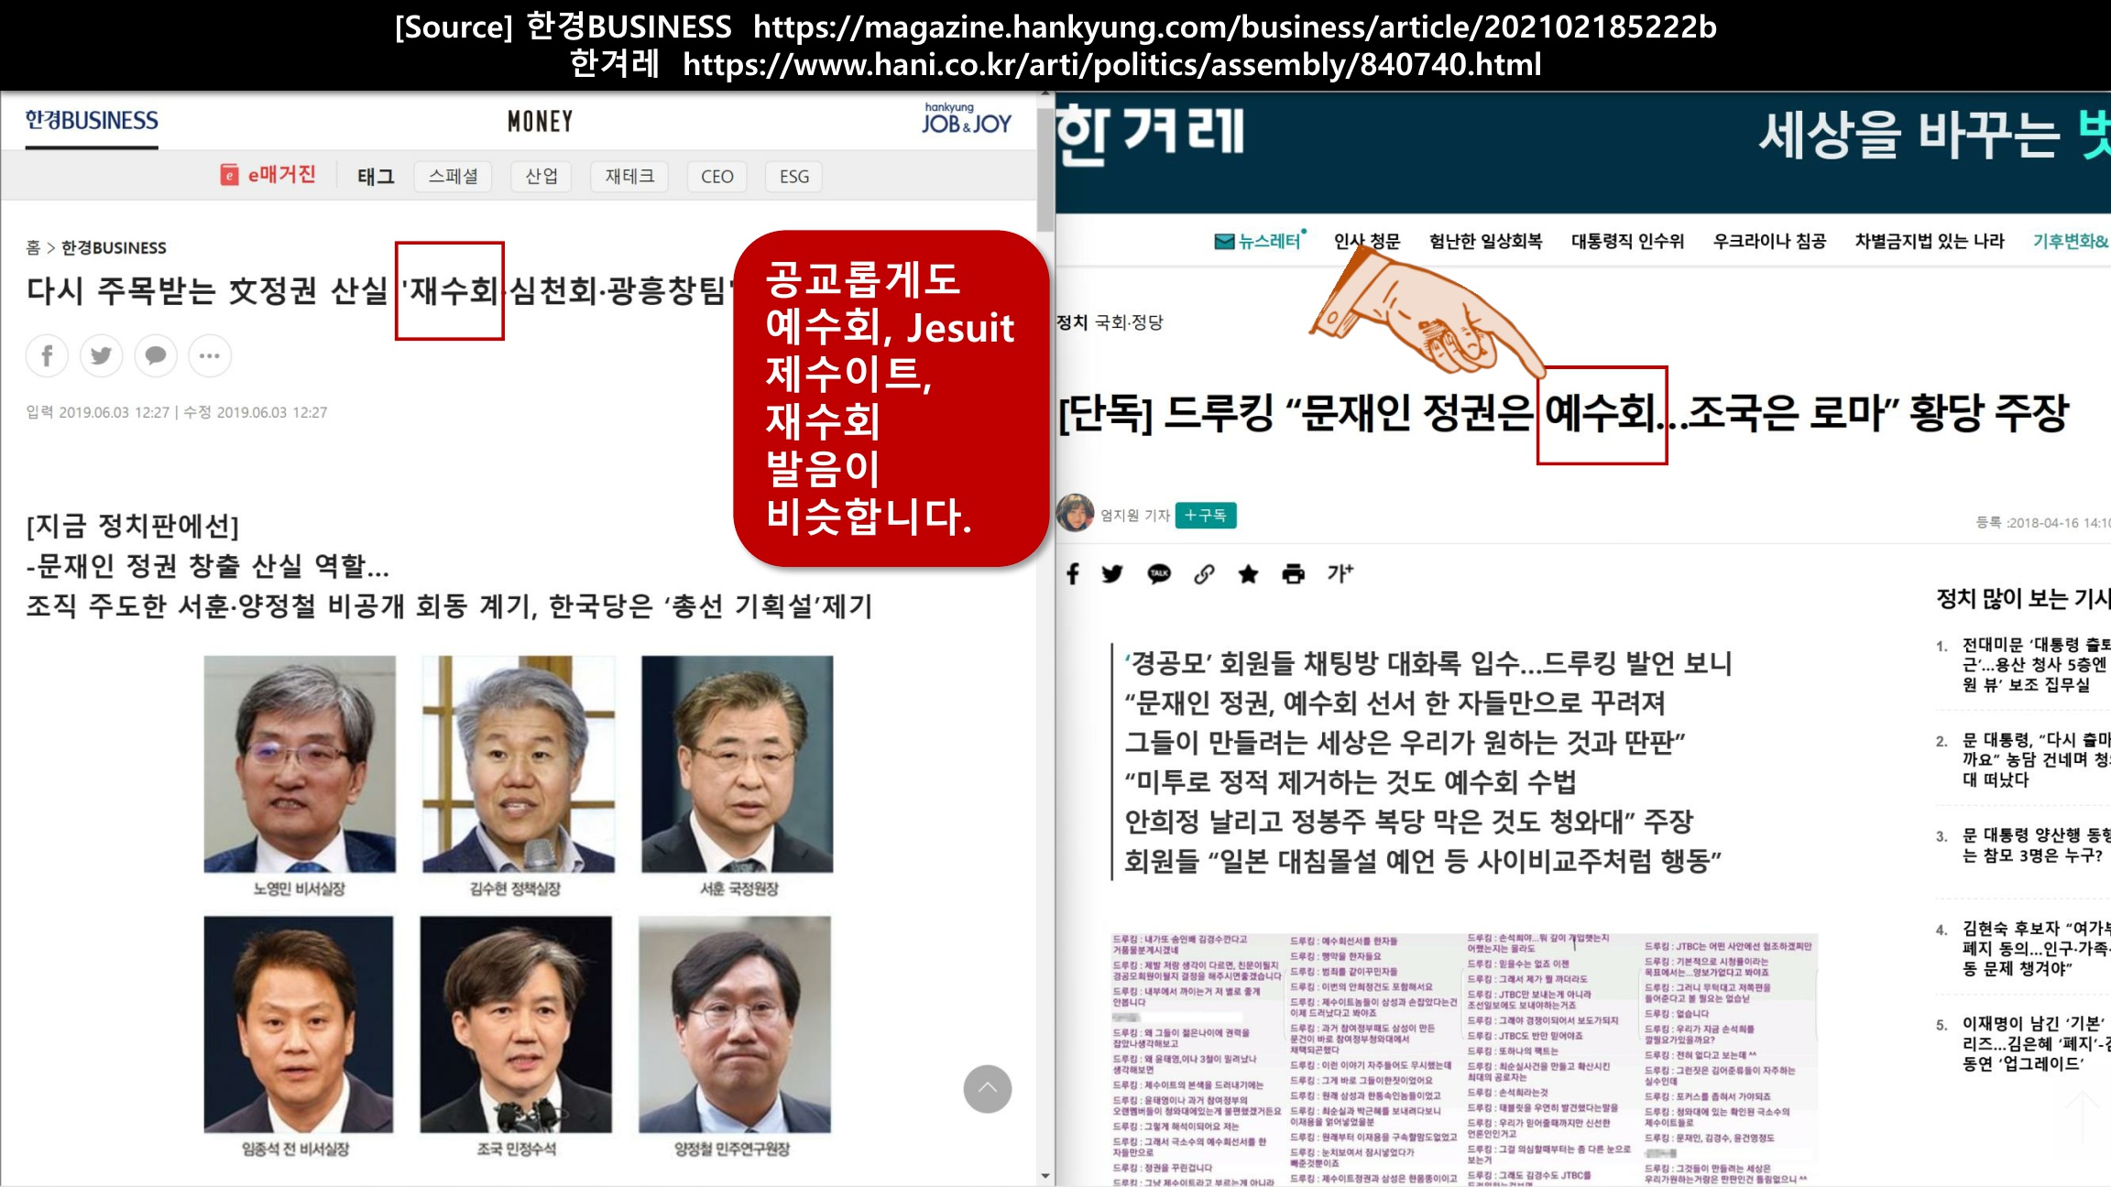
Task: Click the 국회·정당 subcategory link
Action: coord(1129,322)
